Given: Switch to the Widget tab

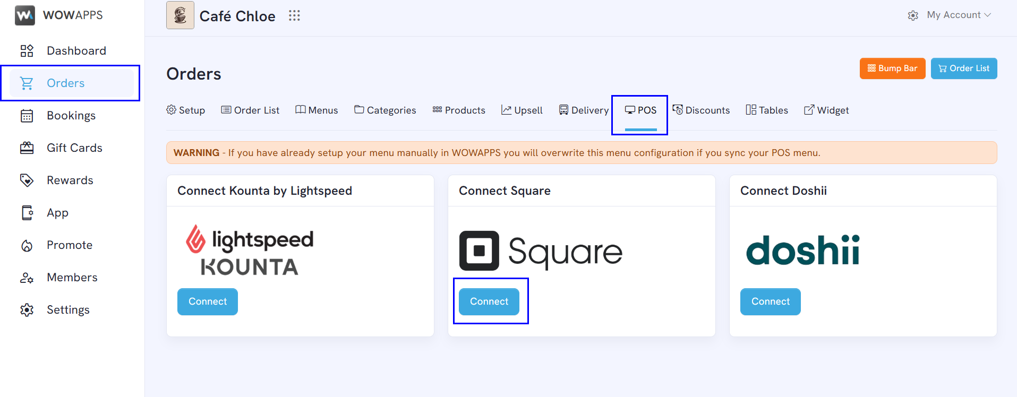Looking at the screenshot, I should tap(826, 110).
